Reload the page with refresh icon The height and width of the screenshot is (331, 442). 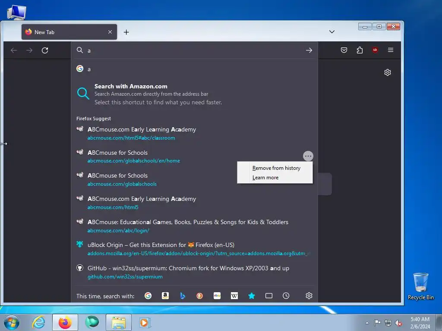pos(45,50)
